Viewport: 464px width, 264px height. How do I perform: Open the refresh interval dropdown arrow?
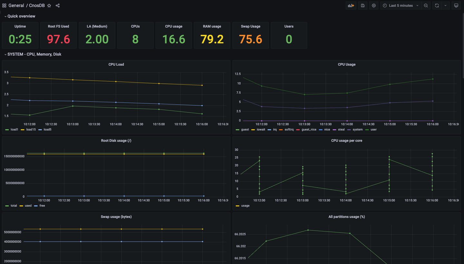click(x=446, y=5)
